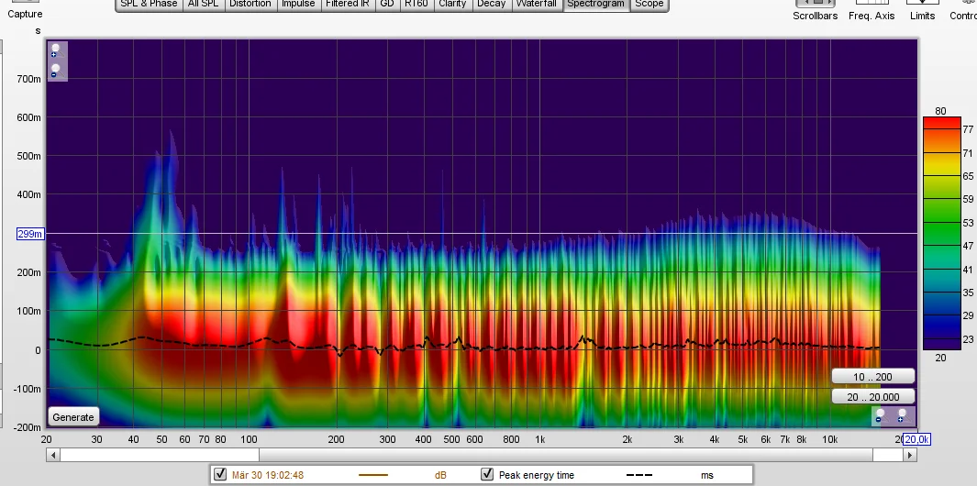Click the 299m time cursor value box
977x486 pixels.
coord(30,234)
